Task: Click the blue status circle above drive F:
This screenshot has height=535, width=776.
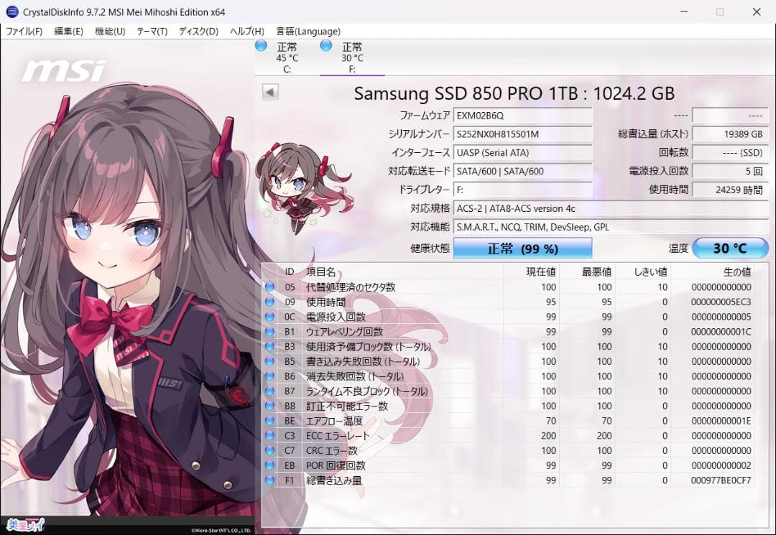Action: 326,45
